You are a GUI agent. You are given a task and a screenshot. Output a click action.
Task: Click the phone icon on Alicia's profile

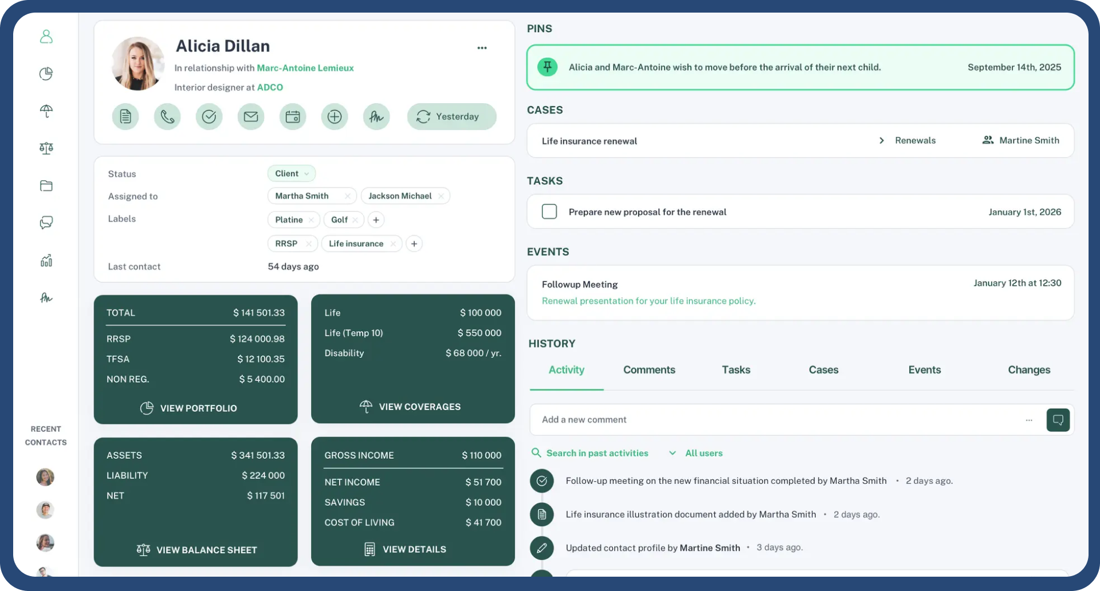click(167, 116)
